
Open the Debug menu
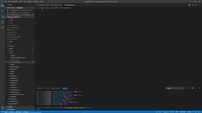29,2
